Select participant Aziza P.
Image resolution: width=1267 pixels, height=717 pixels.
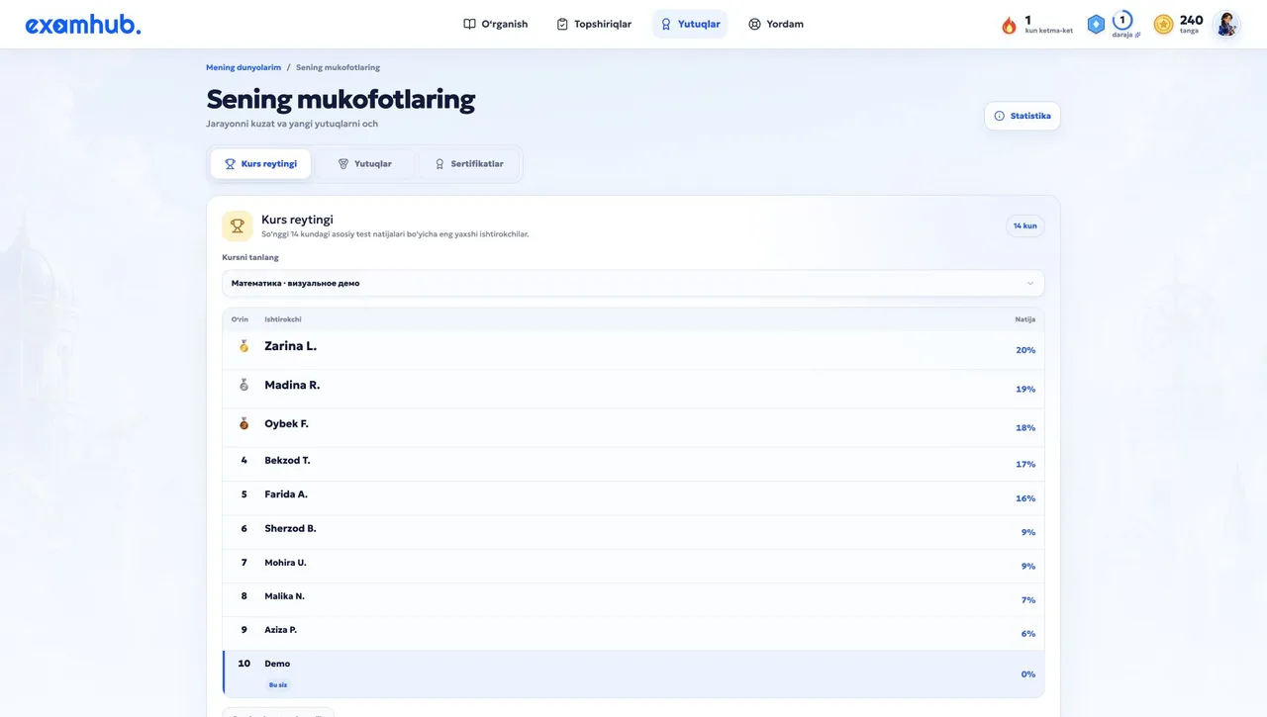pyautogui.click(x=280, y=629)
